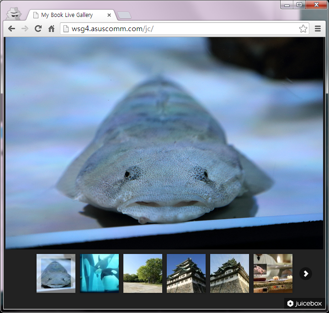The width and height of the screenshot is (329, 313).
Task: Open a new tab with the blank tab button
Action: (x=124, y=15)
